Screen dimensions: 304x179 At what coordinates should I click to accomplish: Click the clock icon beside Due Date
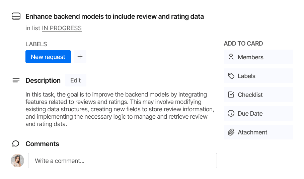(231, 114)
